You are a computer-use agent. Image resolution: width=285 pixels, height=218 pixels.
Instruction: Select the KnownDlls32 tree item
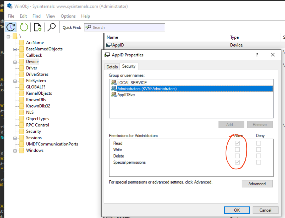(x=38, y=106)
